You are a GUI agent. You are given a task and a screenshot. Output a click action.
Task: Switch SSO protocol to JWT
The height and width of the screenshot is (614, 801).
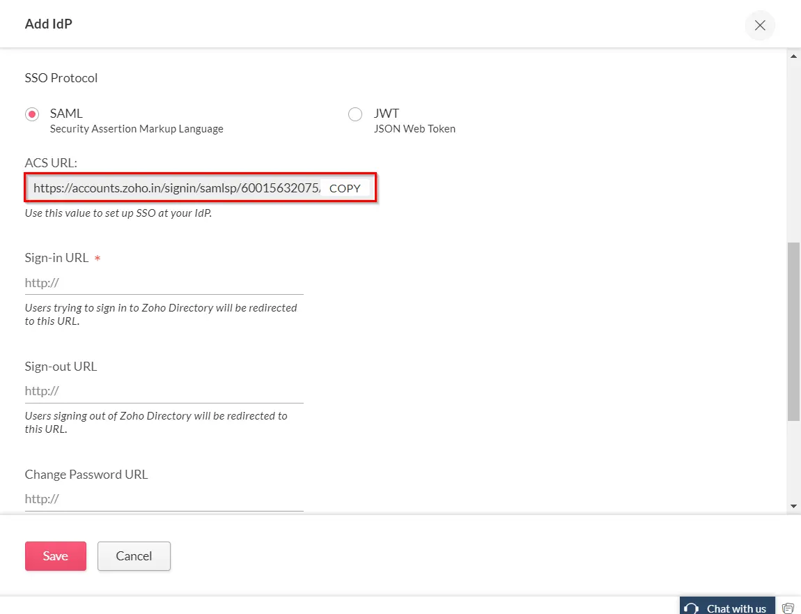click(x=355, y=114)
